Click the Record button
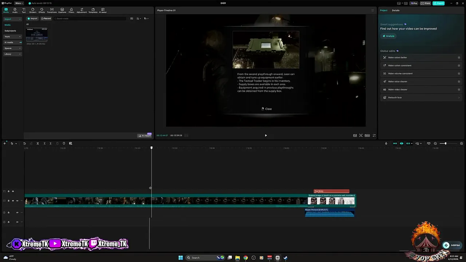The image size is (466, 262). [x=46, y=19]
